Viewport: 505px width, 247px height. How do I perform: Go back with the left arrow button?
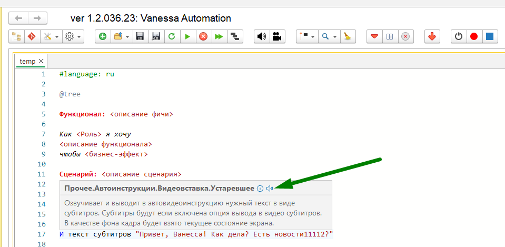coord(18,18)
